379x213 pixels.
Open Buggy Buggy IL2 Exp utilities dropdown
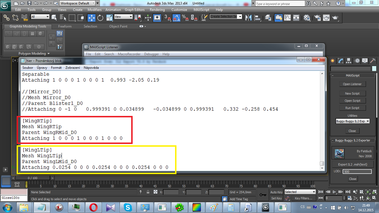pyautogui.click(x=352, y=121)
